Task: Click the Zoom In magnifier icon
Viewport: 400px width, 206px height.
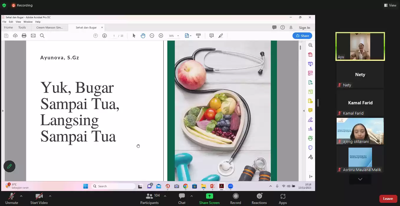Action: (x=161, y=36)
